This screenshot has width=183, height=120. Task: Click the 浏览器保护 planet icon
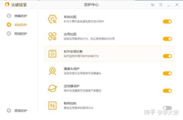52,88
